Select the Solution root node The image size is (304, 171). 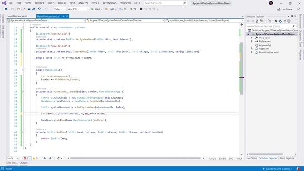tap(275, 30)
